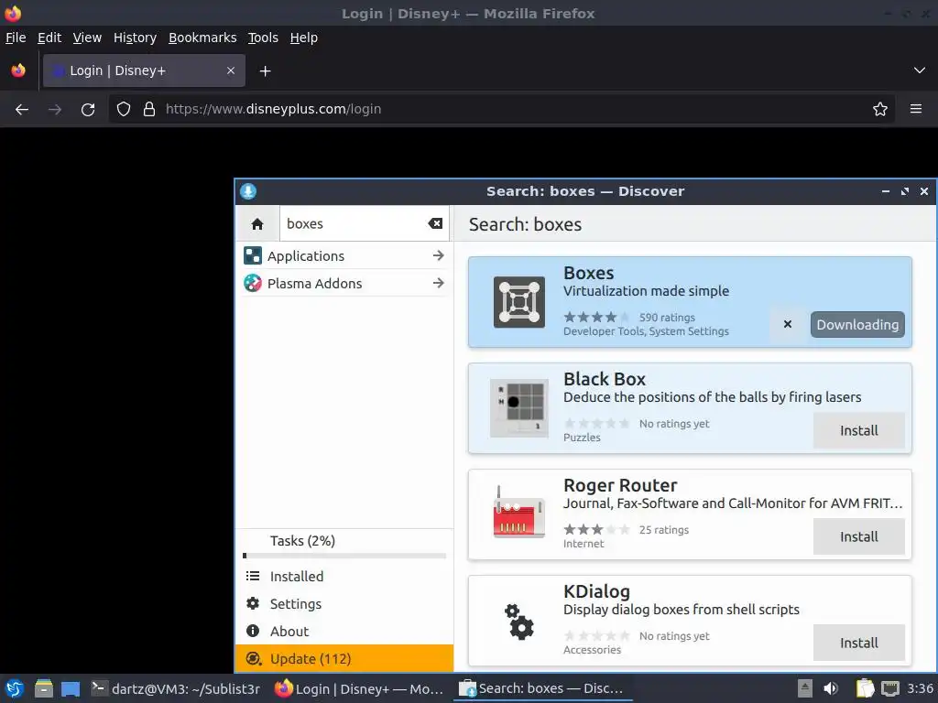Click the Installed list icon
Viewport: 938px width, 703px height.
[x=253, y=577]
